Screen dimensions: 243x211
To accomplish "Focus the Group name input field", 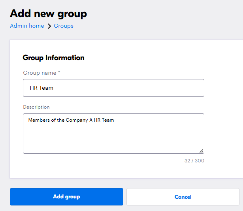I will pyautogui.click(x=113, y=88).
